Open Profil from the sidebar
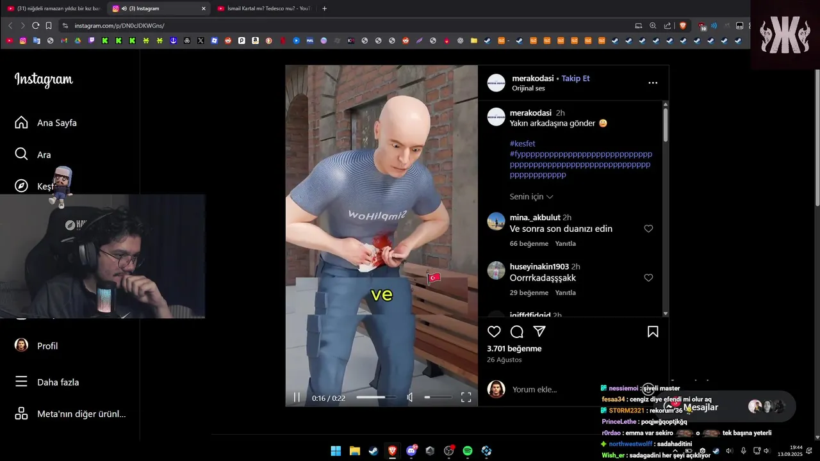 click(37, 345)
